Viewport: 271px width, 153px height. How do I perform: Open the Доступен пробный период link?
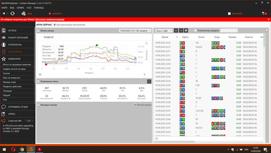point(50,19)
